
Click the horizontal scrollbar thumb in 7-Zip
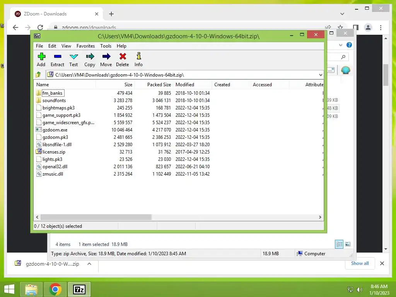coord(96,217)
